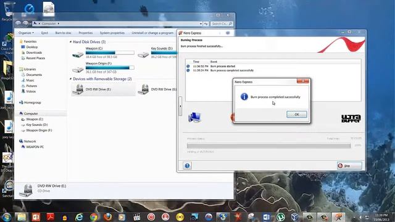Launch Google Chrome from the taskbar
395x222 pixels.
93,216
